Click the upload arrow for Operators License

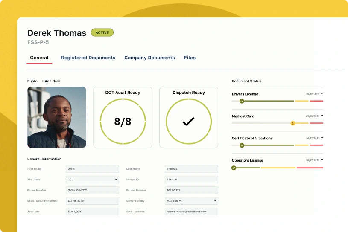322,160
